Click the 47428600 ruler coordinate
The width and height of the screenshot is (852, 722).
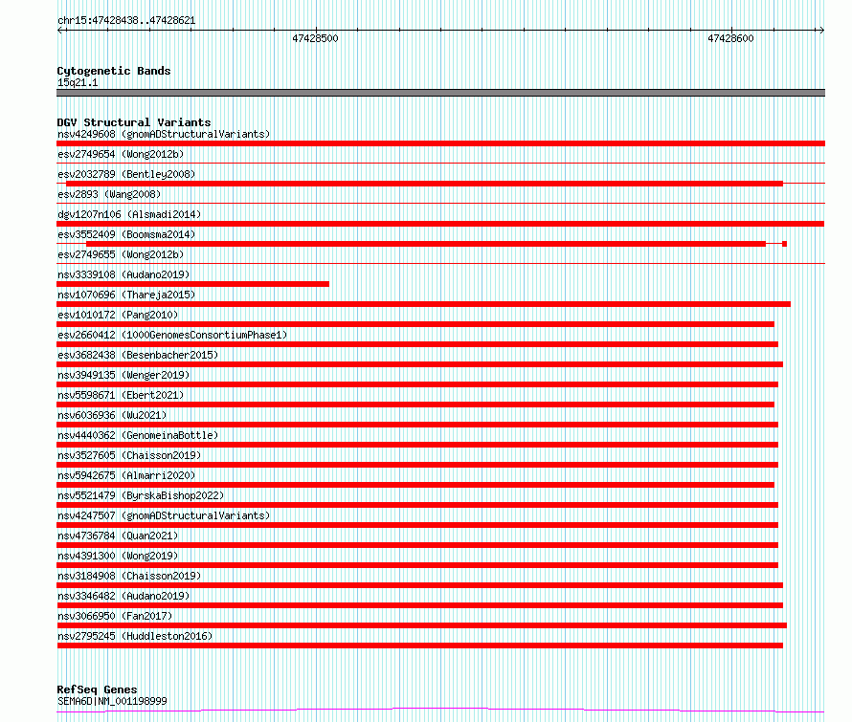point(730,38)
